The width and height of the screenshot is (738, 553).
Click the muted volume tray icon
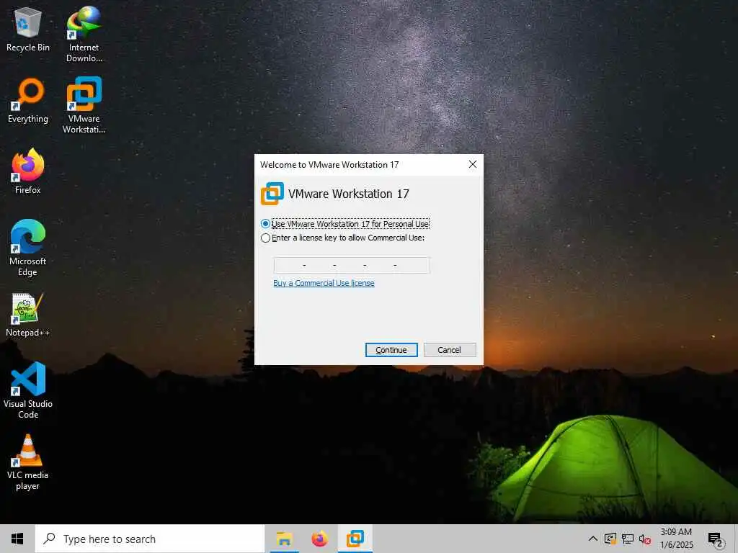(645, 539)
